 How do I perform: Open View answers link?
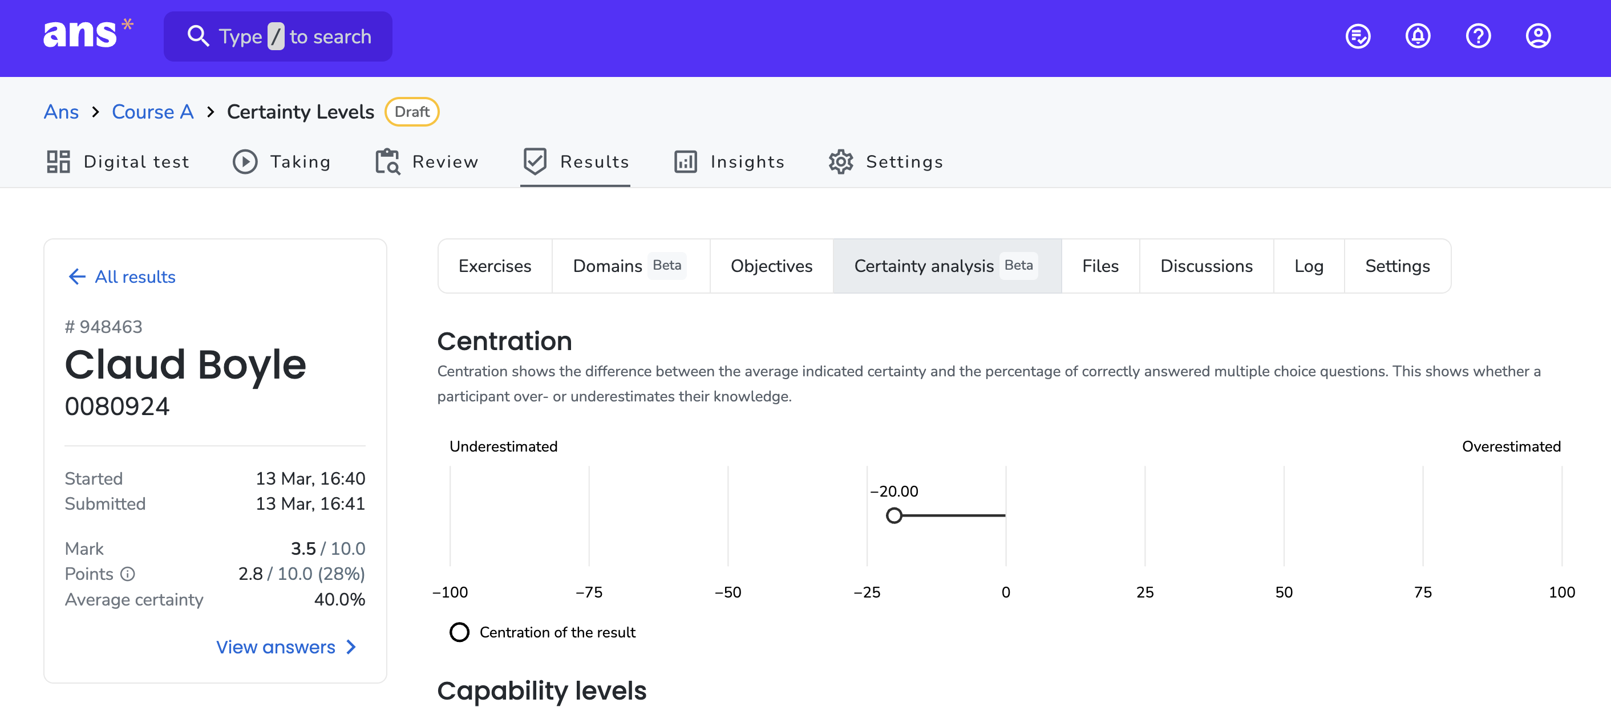pyautogui.click(x=286, y=647)
